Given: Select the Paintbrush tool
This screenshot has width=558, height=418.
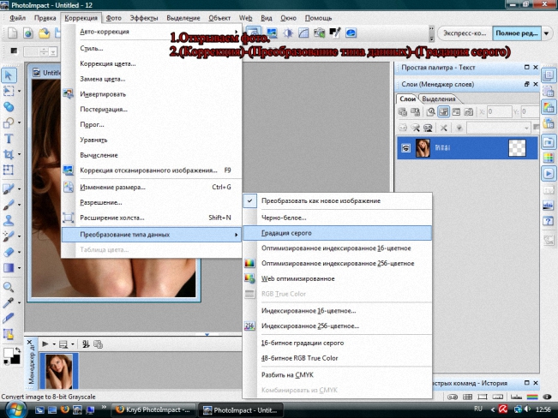Looking at the screenshot, I should point(9,206).
